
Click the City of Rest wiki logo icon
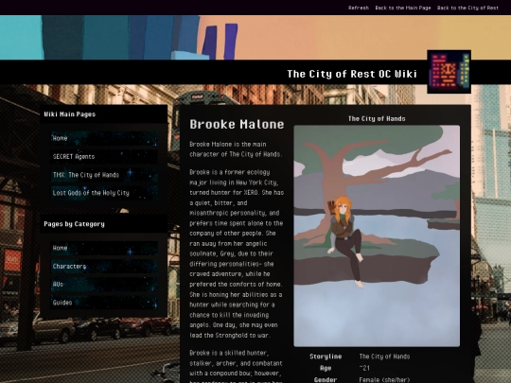pyautogui.click(x=449, y=72)
